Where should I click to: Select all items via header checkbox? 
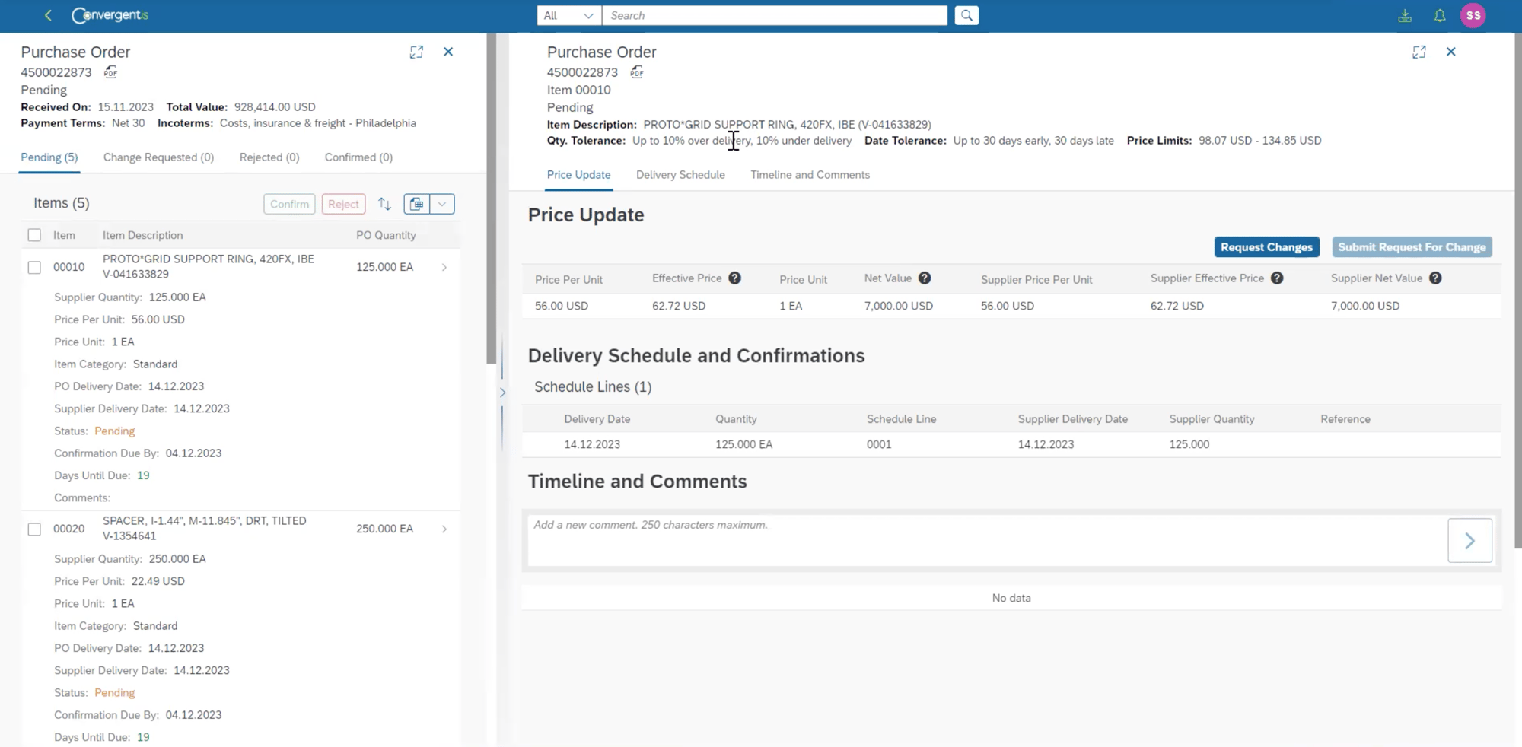pos(34,235)
